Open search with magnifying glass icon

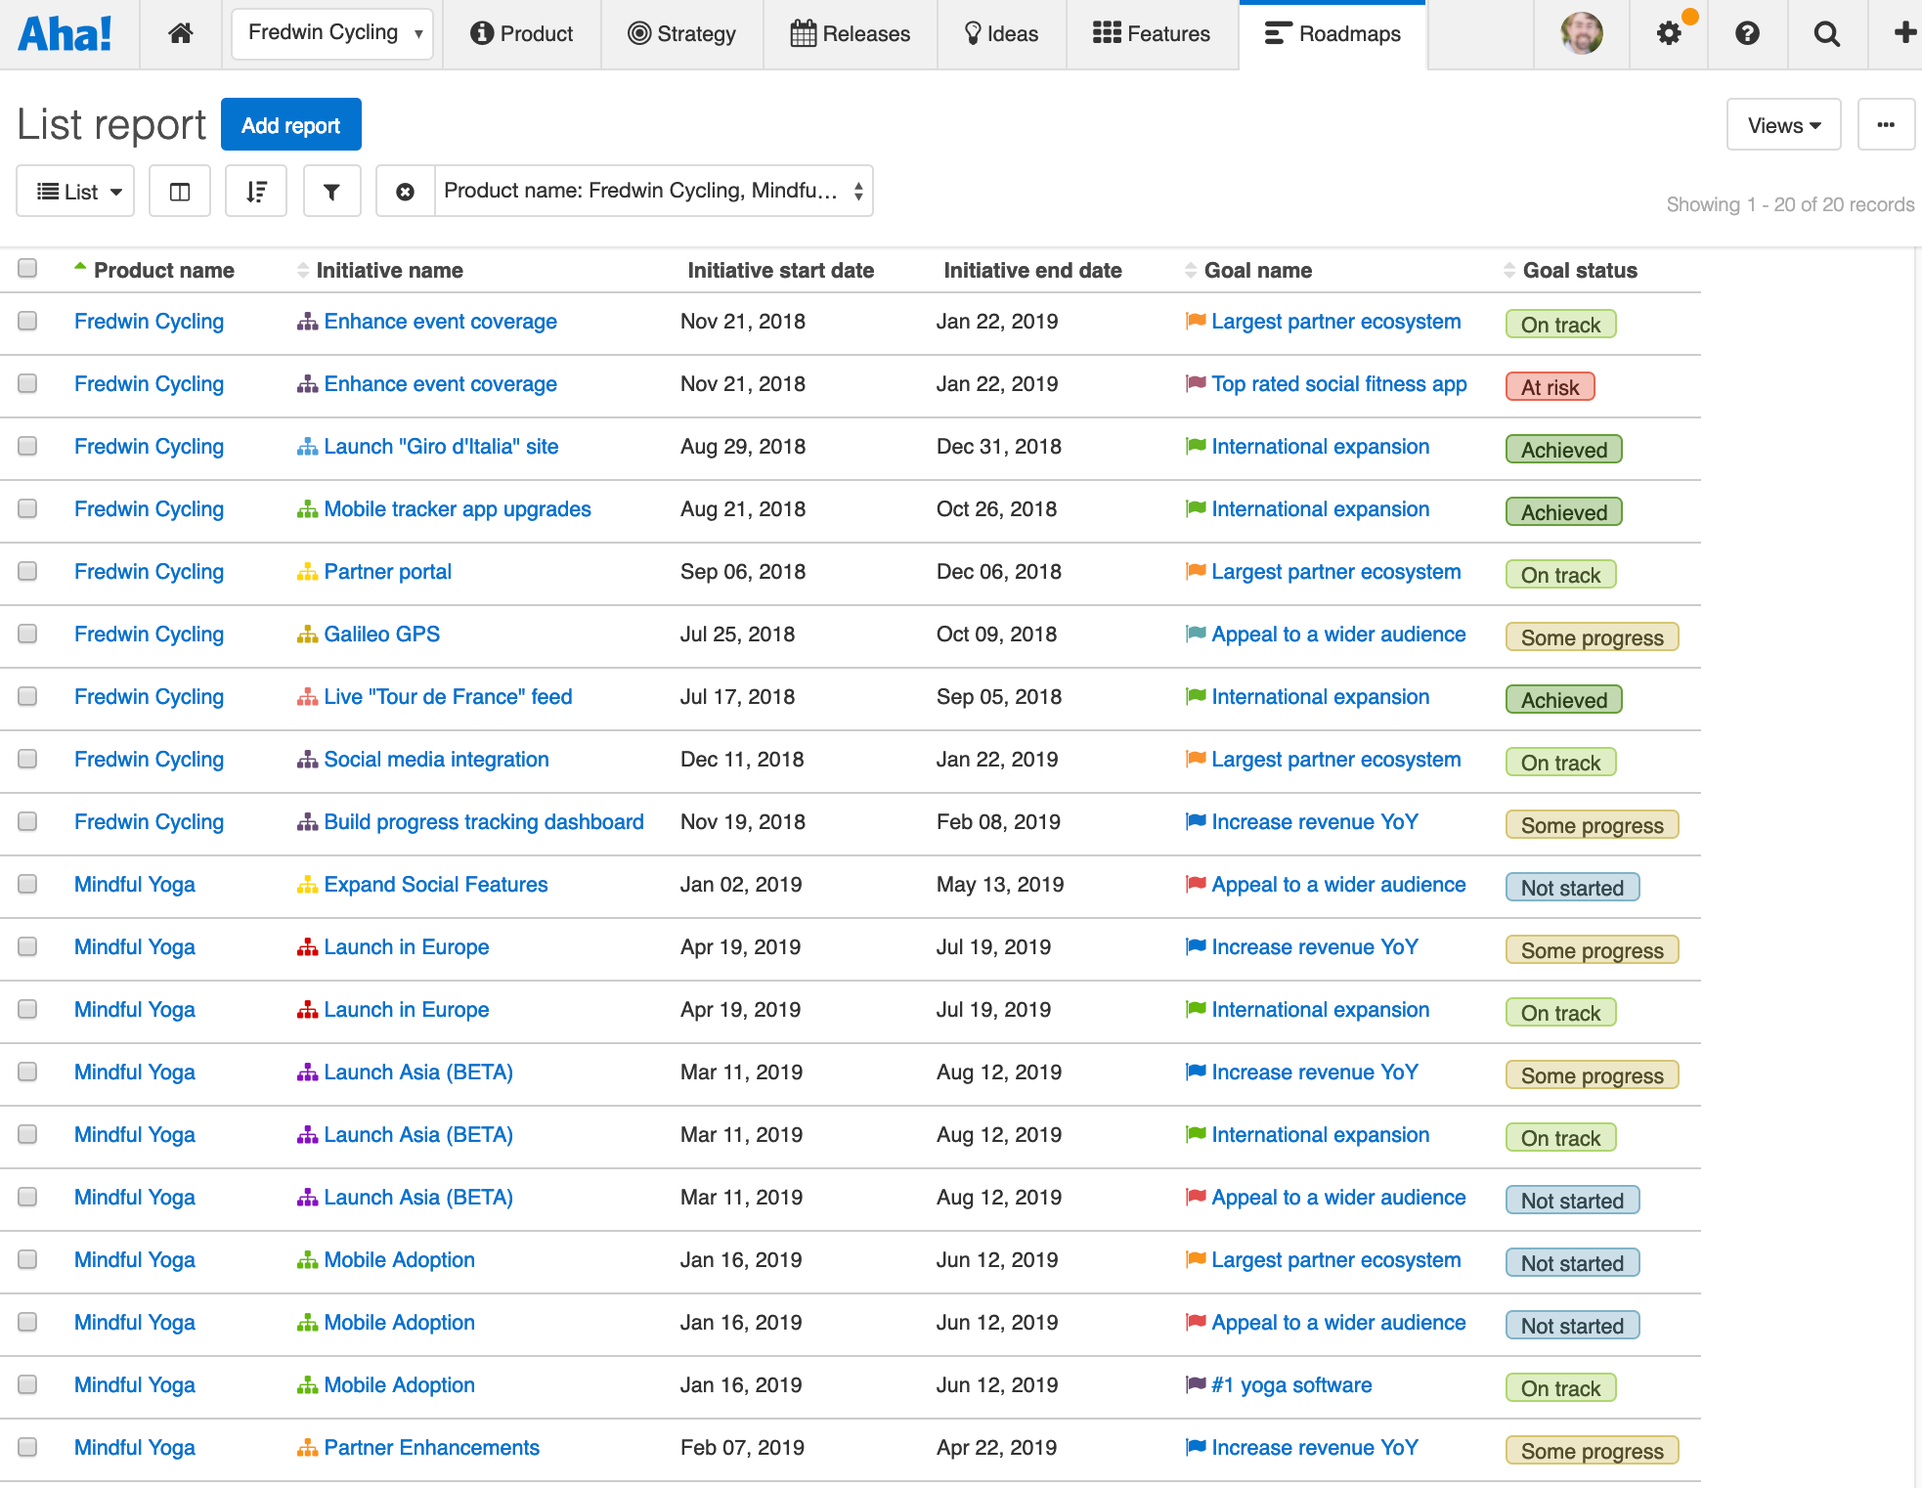[1826, 33]
